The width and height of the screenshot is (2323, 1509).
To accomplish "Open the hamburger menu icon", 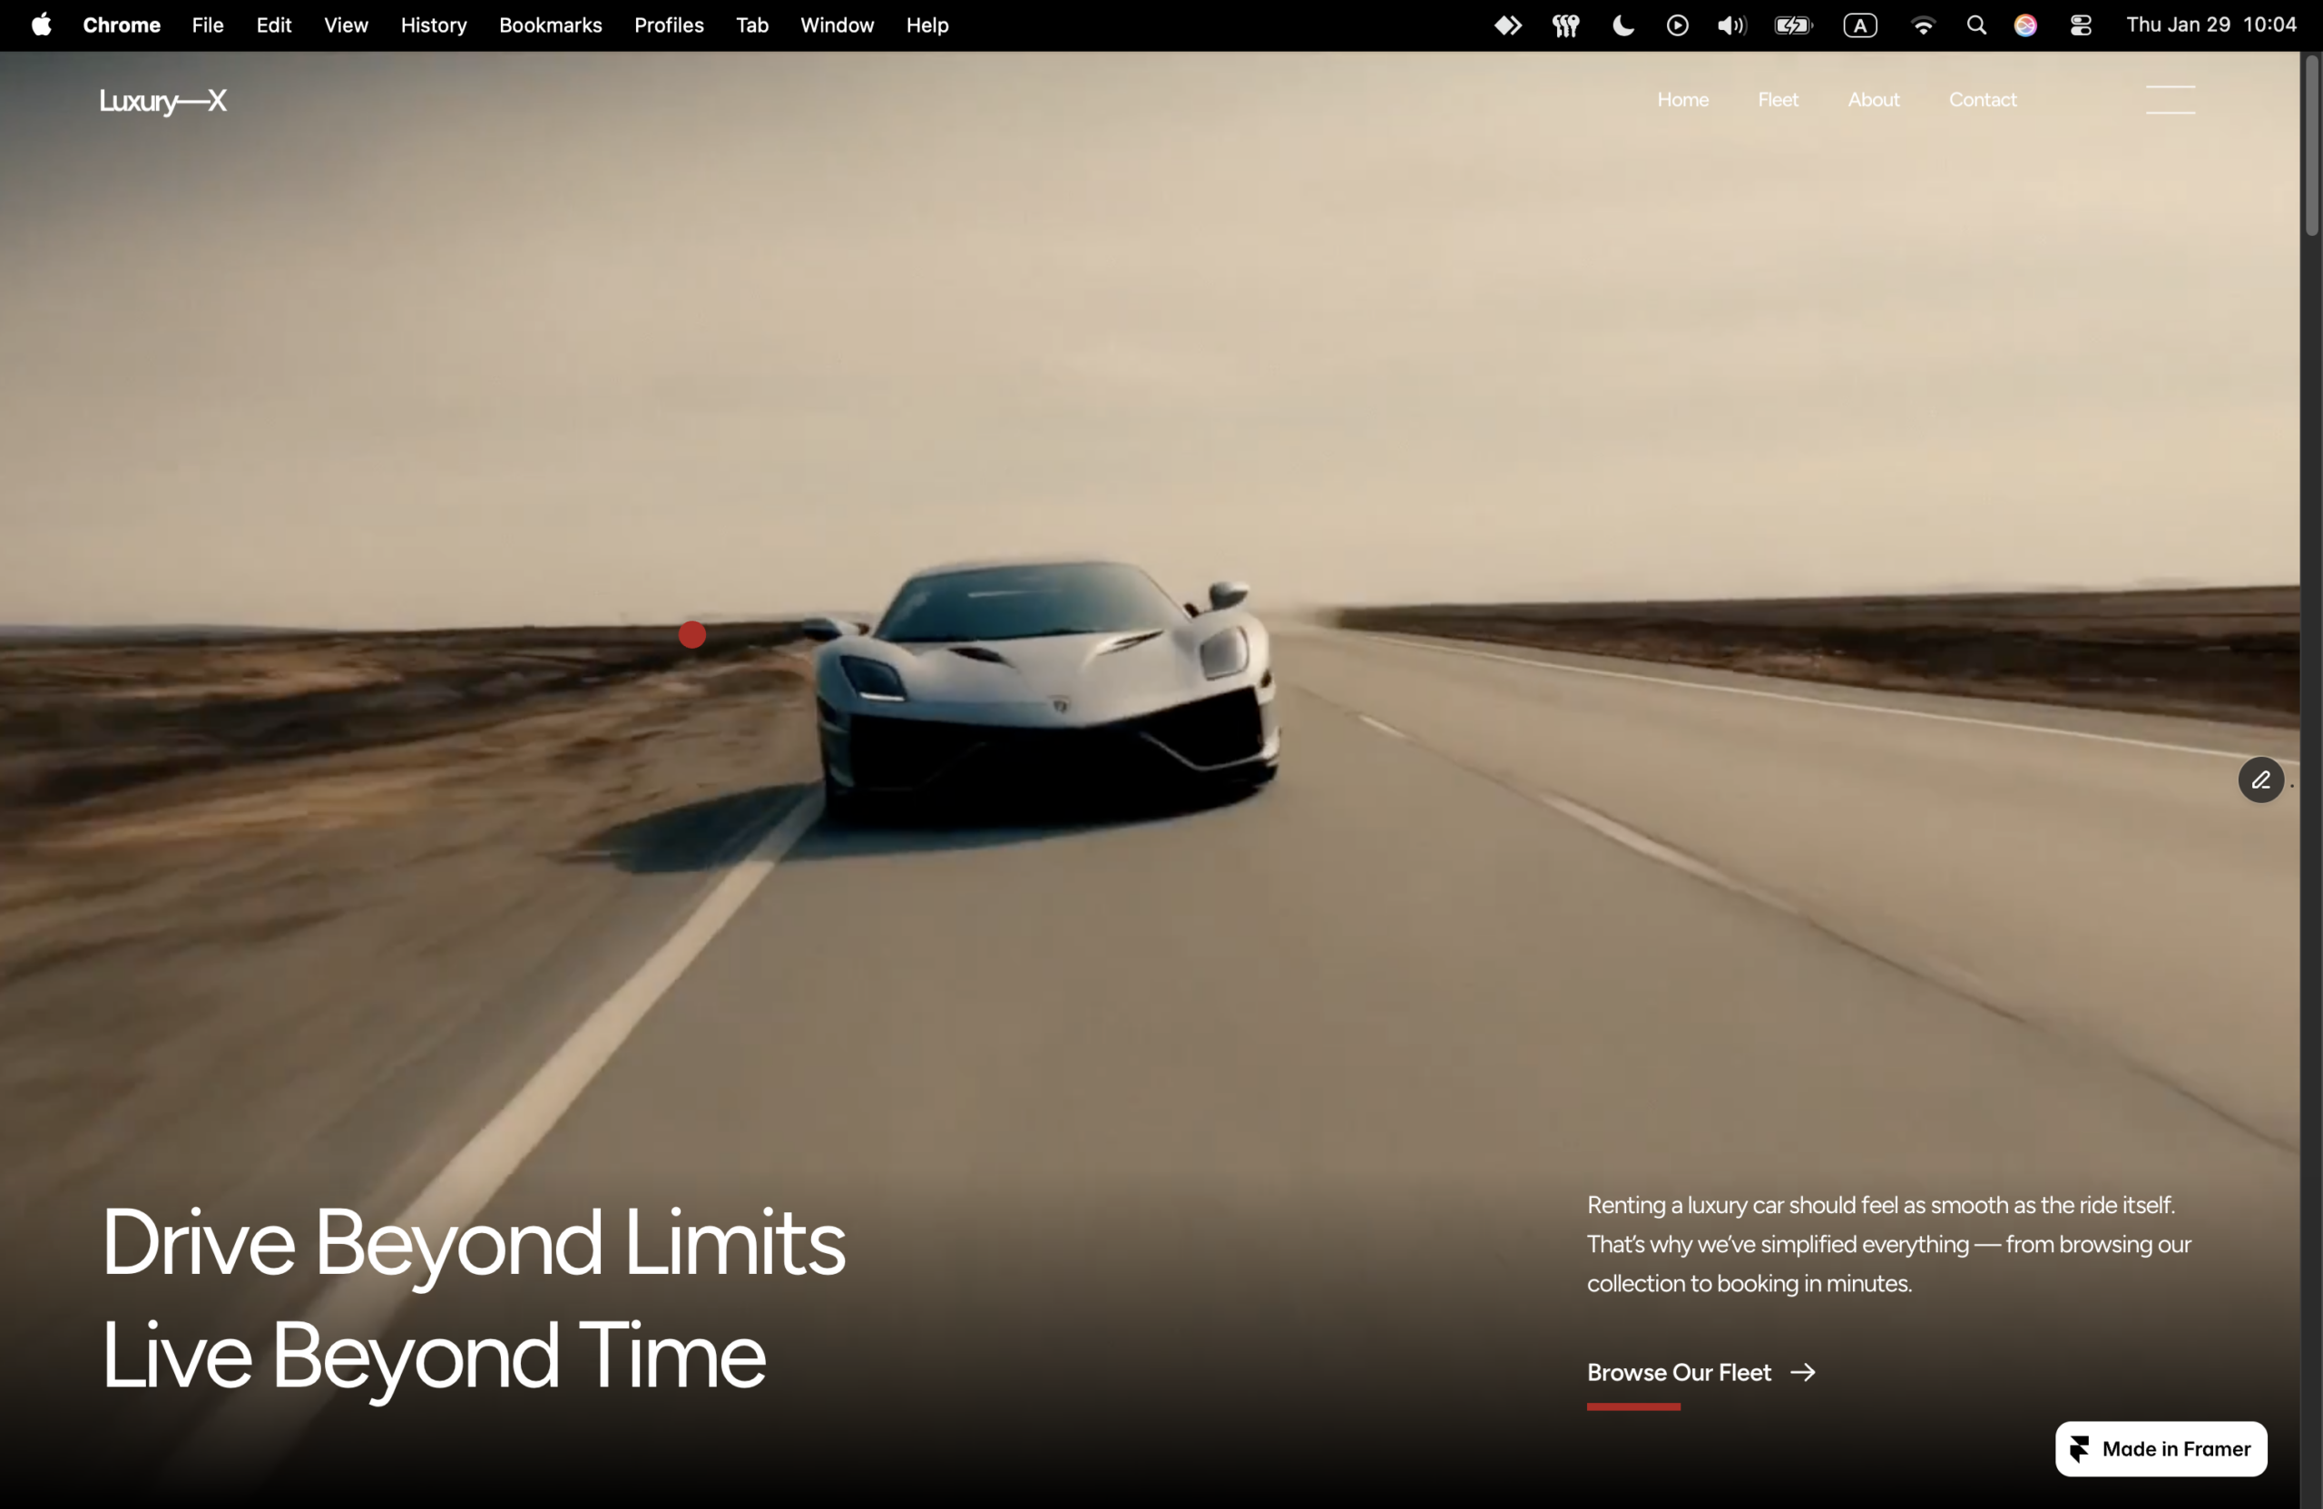I will pos(2170,100).
